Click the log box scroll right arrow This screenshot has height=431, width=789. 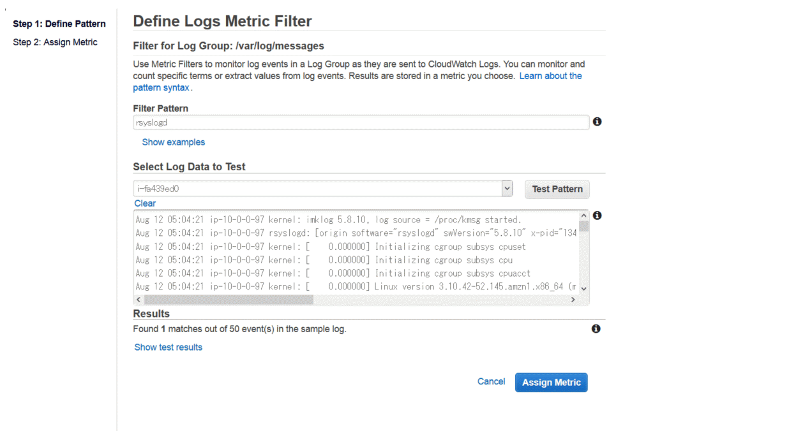coord(573,299)
